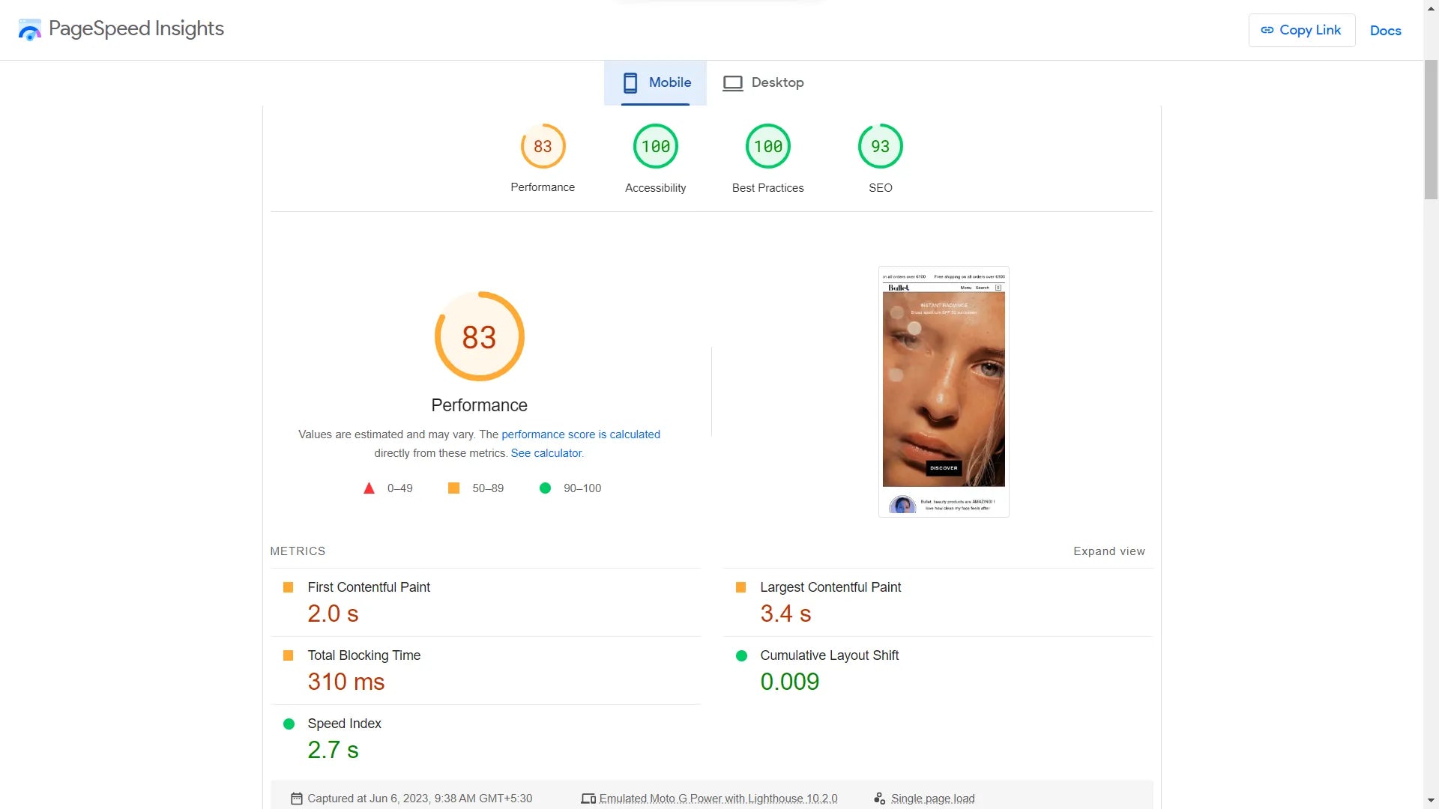Expand the Largest Contentful Paint metric

pyautogui.click(x=830, y=587)
